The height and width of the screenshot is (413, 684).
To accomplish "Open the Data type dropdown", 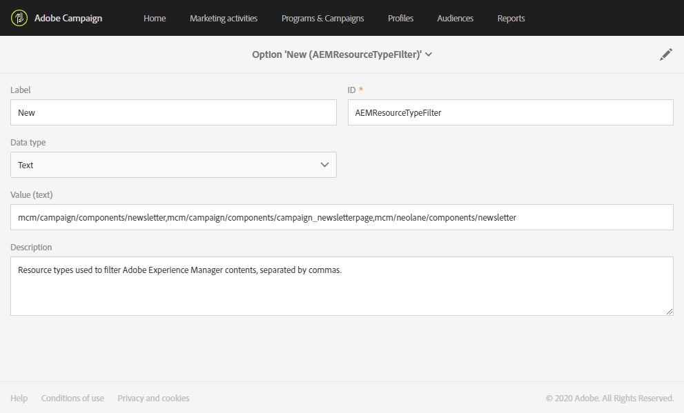I will [x=173, y=165].
